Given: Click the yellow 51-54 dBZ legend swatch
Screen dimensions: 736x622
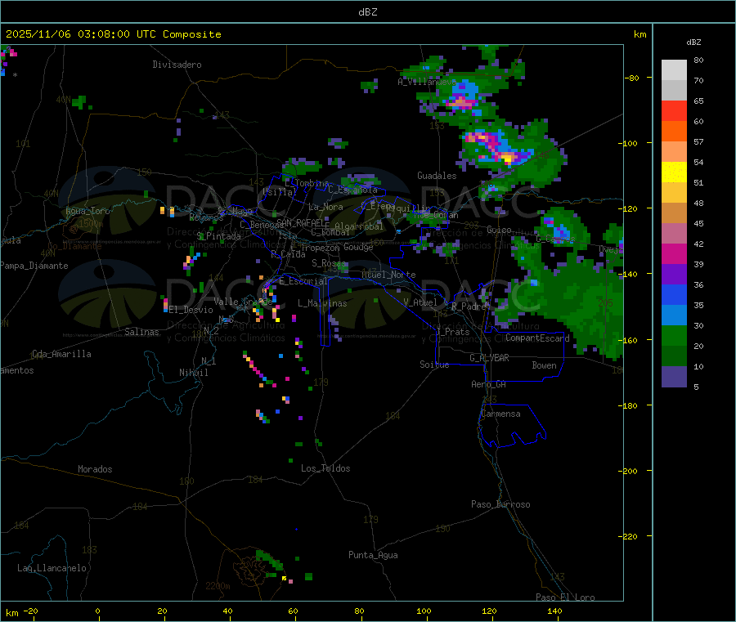Looking at the screenshot, I should (674, 172).
